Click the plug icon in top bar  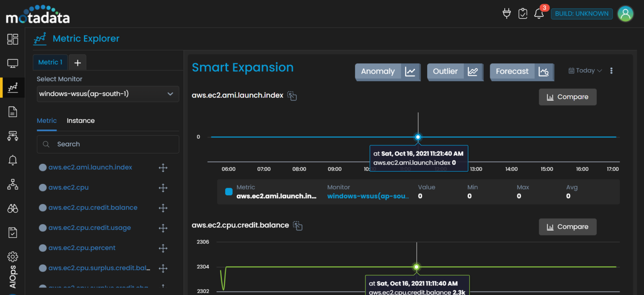coord(506,13)
